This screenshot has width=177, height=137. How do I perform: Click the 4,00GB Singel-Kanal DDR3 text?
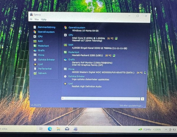(x=99, y=48)
